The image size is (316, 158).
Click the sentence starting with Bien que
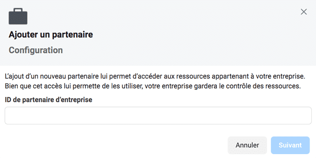pos(153,86)
